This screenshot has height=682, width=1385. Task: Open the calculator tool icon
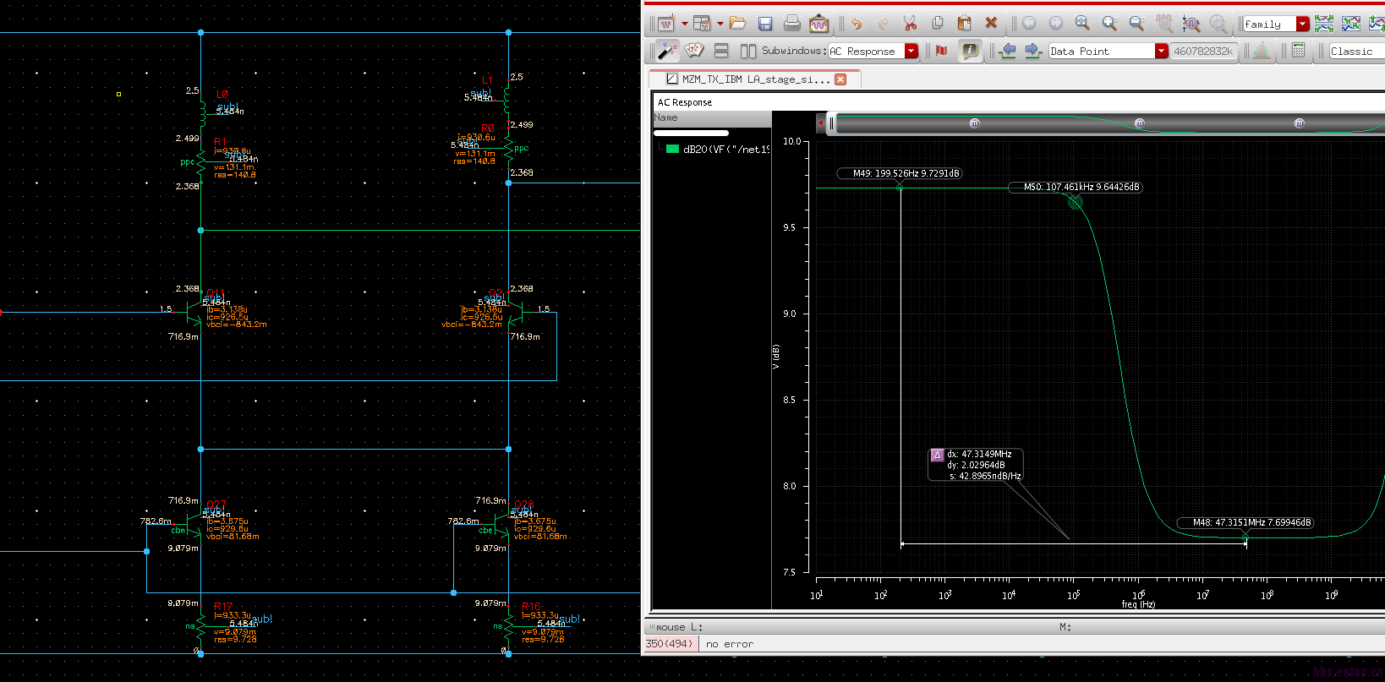point(1298,51)
